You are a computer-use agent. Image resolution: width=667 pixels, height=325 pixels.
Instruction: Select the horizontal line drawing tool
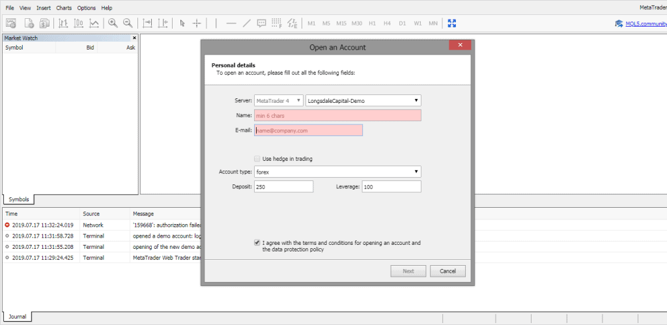pos(231,23)
